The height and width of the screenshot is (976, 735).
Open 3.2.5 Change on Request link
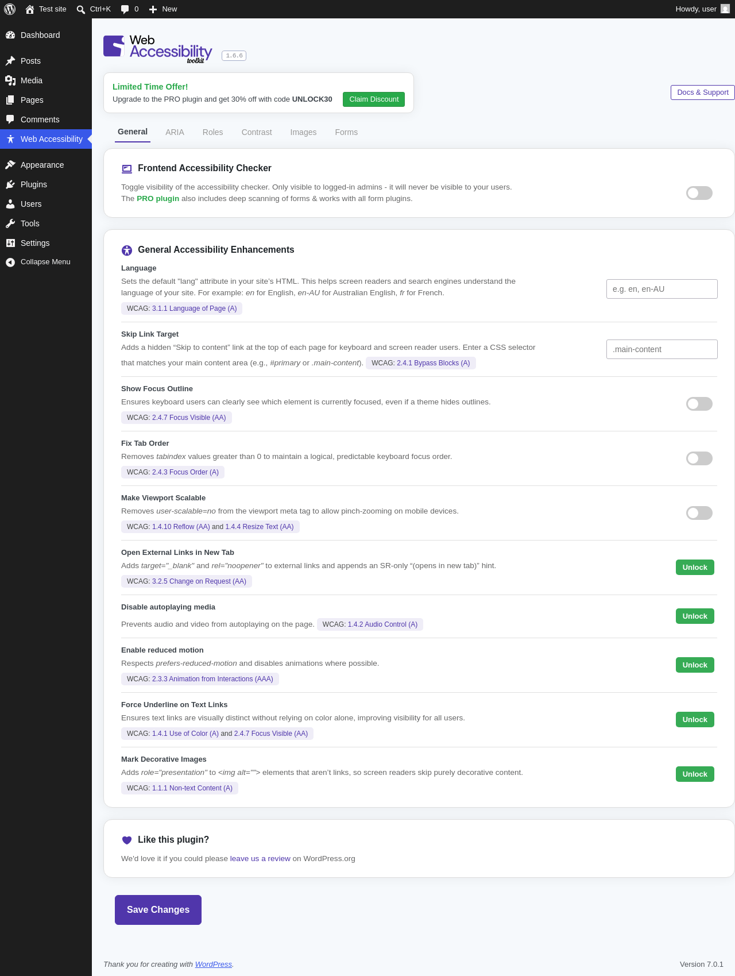pos(199,581)
